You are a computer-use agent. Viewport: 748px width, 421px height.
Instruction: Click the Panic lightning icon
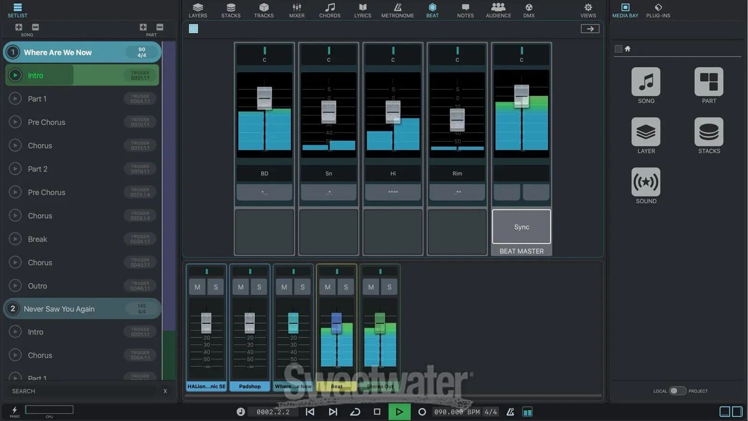tap(14, 410)
